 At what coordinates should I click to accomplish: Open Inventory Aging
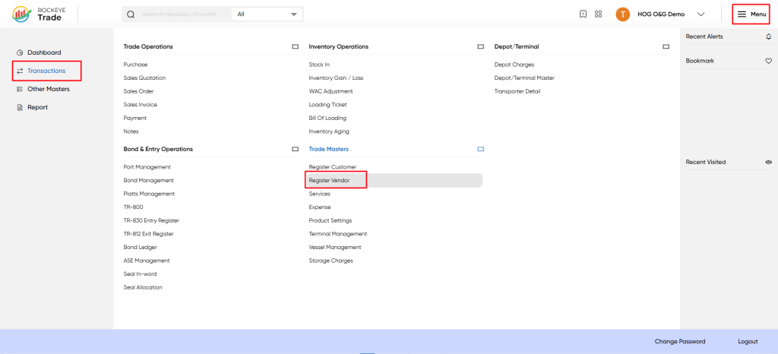click(x=329, y=132)
